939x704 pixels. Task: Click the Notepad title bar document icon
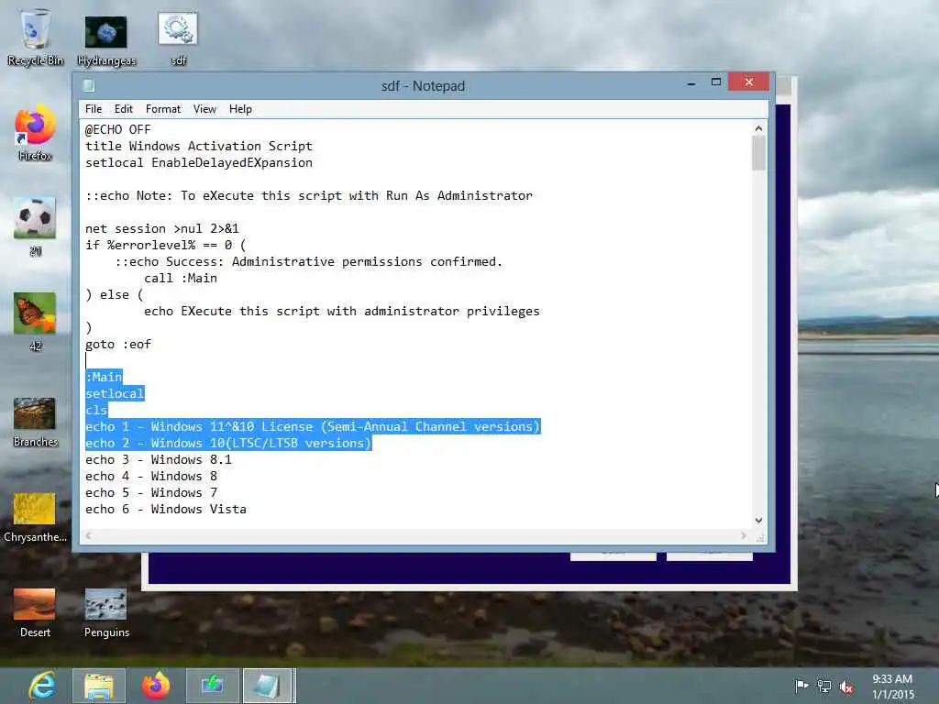89,85
